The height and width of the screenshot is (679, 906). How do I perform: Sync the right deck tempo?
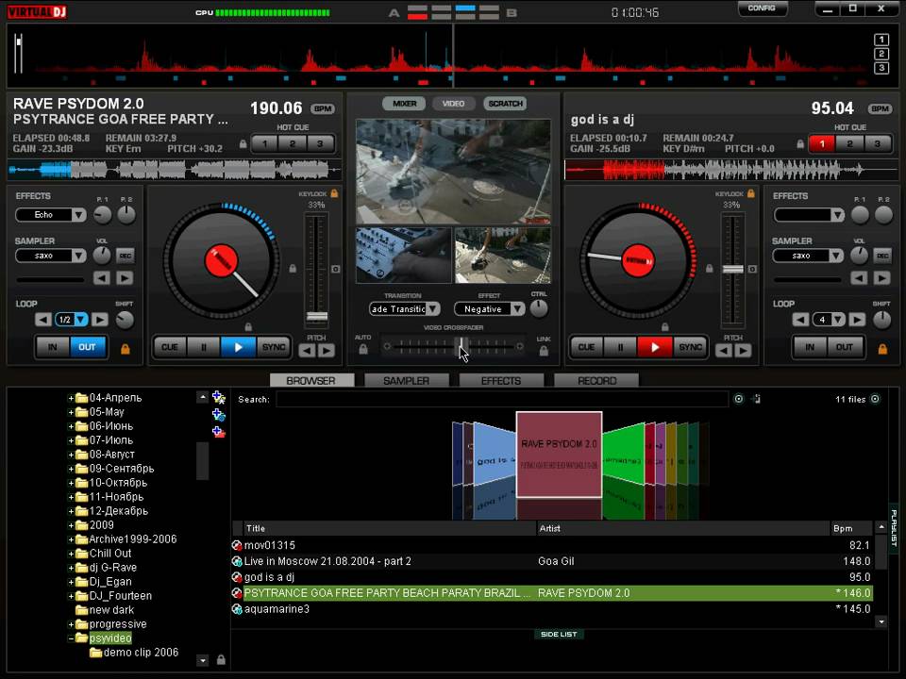[691, 348]
